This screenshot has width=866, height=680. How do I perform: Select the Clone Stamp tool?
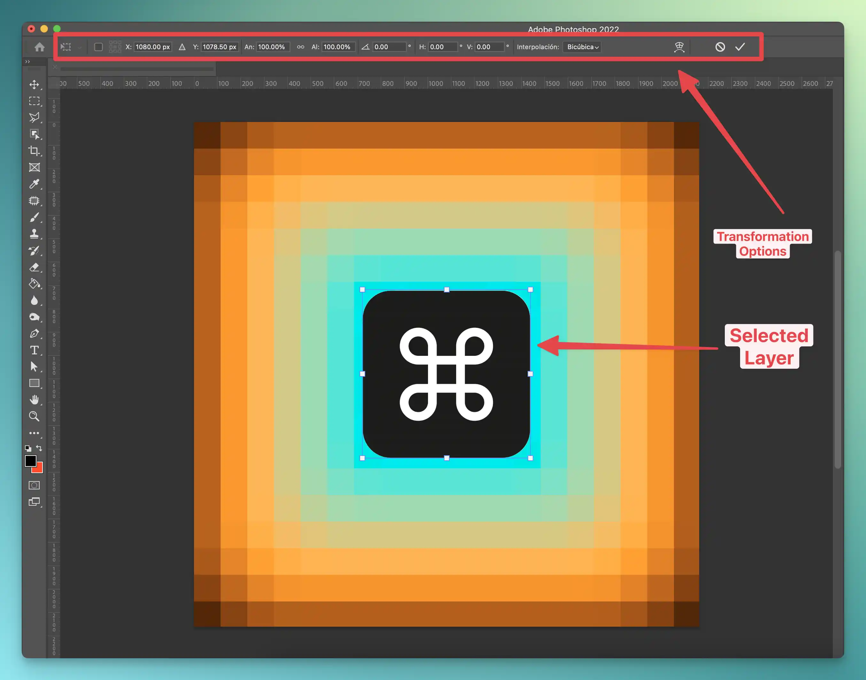34,234
